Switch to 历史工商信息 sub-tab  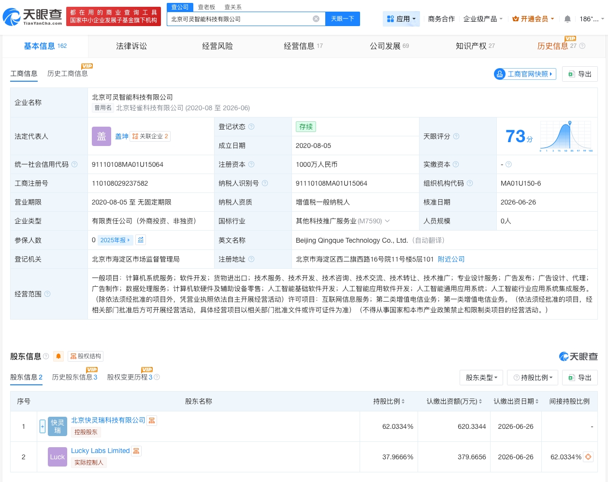[x=68, y=73]
